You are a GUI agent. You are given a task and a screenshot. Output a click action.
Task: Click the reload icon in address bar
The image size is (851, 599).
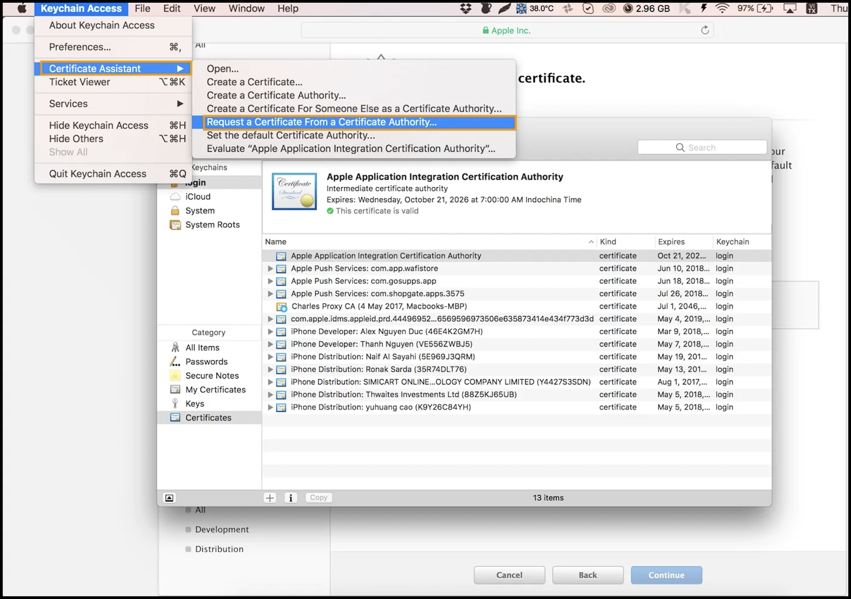pos(704,30)
